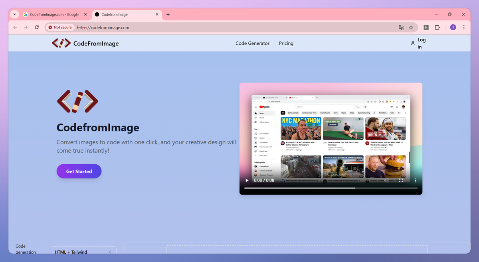479x262 pixels.
Task: Click the Convert images to code tagline
Action: [146, 146]
